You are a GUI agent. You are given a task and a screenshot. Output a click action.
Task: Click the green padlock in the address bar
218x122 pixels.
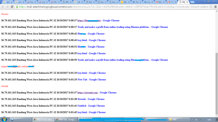click(17, 7)
